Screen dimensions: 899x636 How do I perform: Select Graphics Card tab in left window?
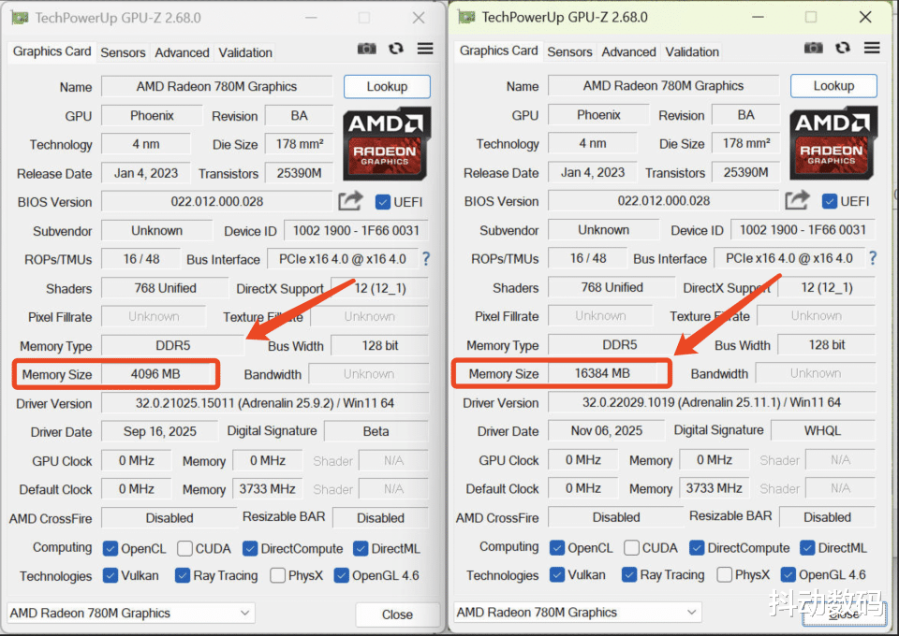pyautogui.click(x=52, y=51)
